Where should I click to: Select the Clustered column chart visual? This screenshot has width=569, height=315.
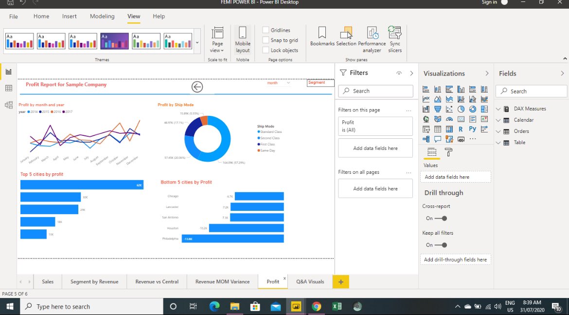pyautogui.click(x=461, y=90)
